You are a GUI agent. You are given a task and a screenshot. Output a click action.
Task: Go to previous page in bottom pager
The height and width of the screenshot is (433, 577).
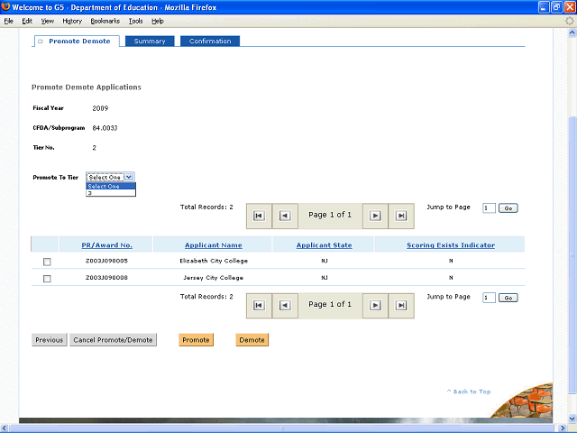(285, 305)
